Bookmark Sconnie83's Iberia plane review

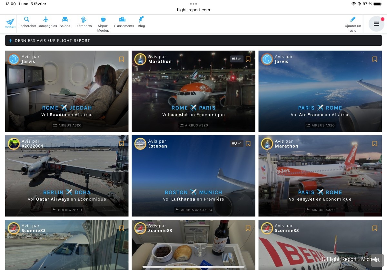coord(375,228)
